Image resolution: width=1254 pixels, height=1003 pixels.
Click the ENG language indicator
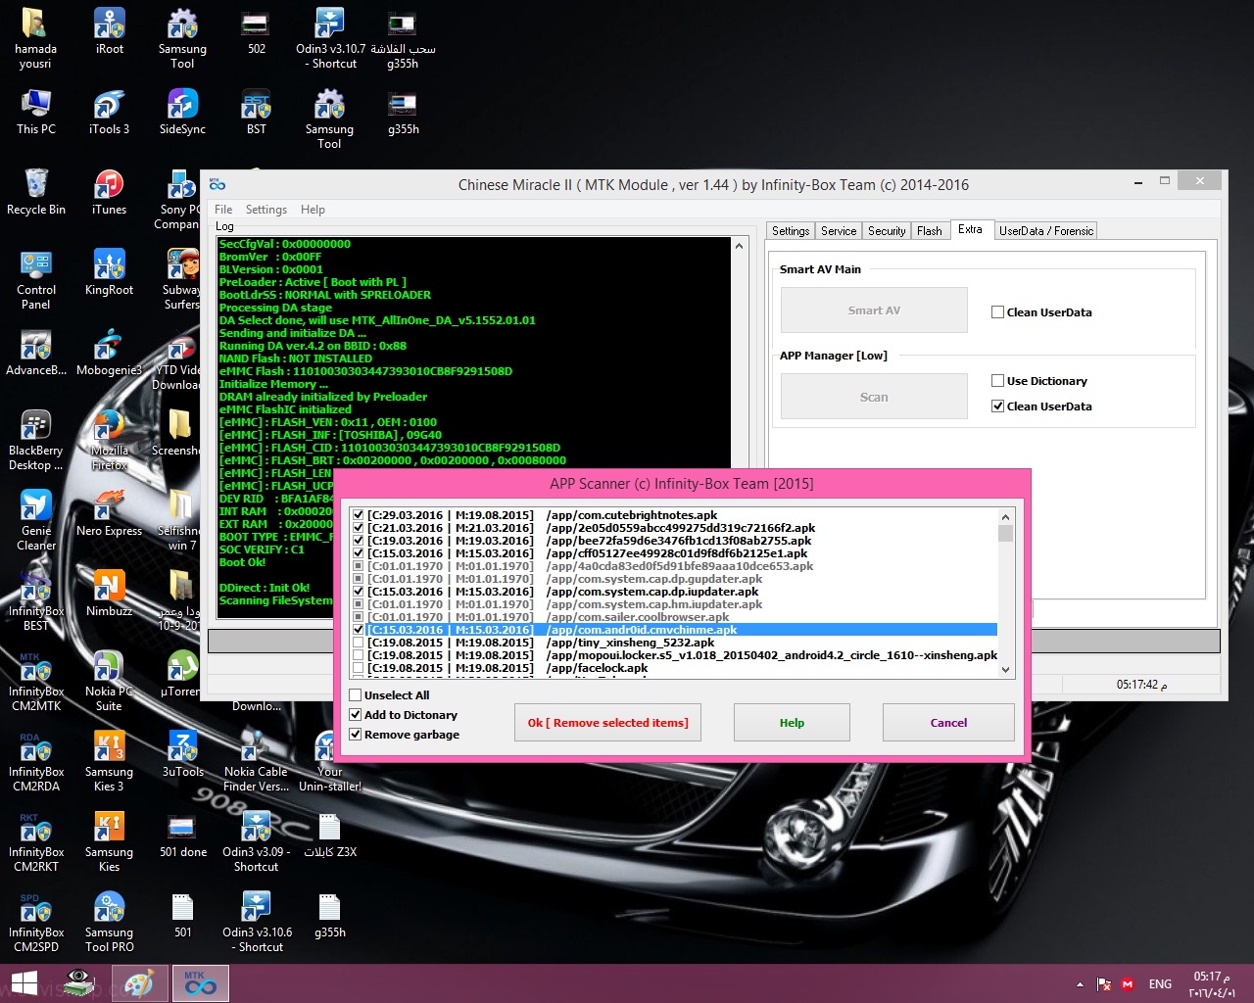[x=1160, y=984]
